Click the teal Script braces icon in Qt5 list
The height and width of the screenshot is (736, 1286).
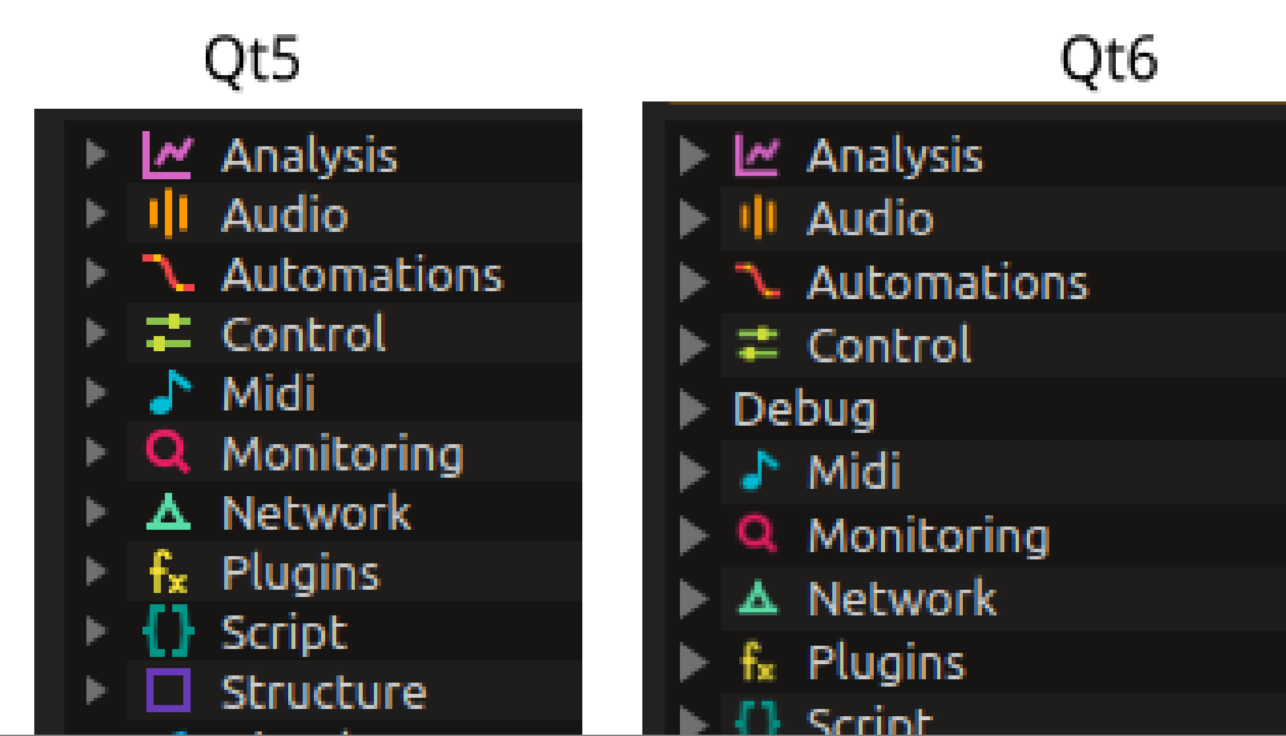coord(168,631)
